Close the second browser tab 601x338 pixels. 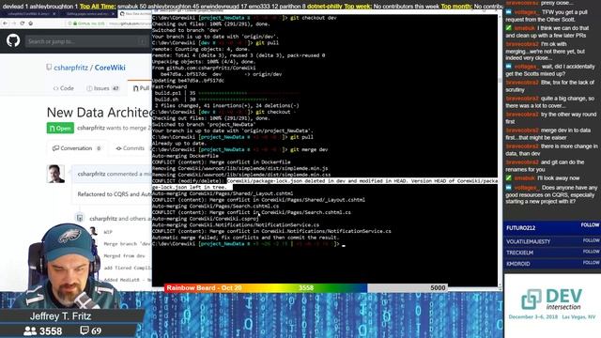tap(113, 14)
